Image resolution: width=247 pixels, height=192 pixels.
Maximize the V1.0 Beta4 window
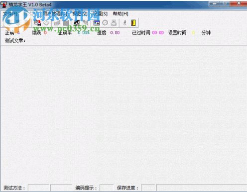click(x=225, y=3)
